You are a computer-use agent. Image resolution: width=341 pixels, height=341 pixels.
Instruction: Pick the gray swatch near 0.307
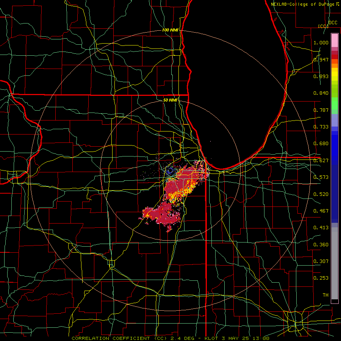(x=335, y=263)
